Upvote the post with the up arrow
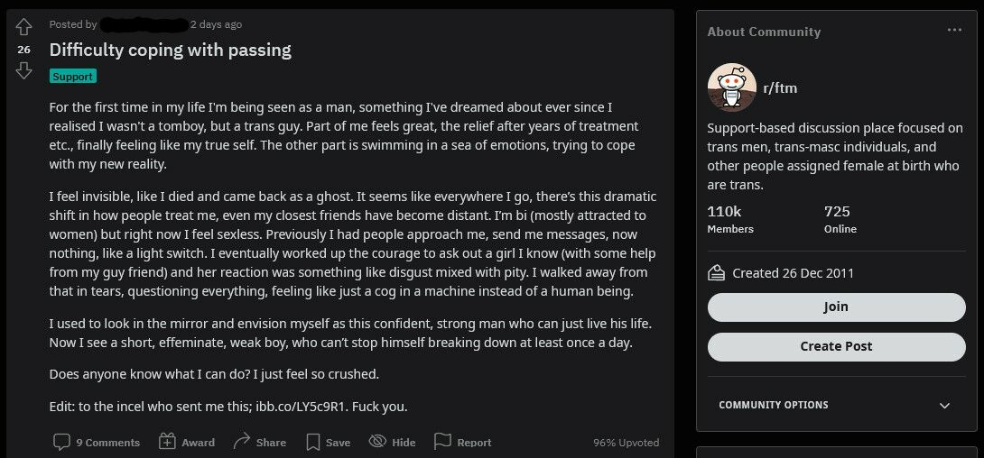The image size is (984, 458). click(23, 27)
